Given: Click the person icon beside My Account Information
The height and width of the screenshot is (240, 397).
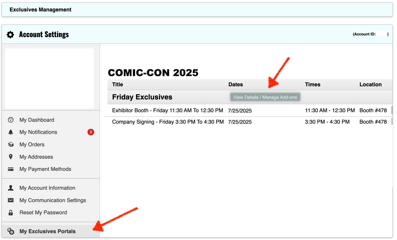Looking at the screenshot, I should (x=11, y=188).
